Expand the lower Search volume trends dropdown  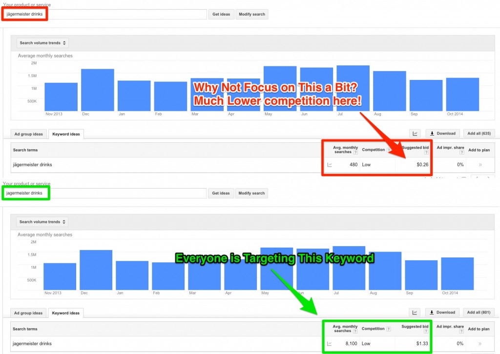click(42, 222)
